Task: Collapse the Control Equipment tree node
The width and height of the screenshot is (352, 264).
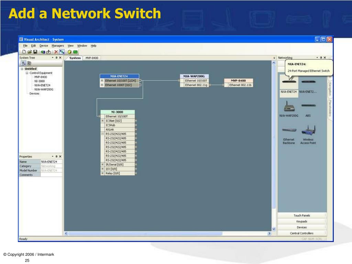Action: point(27,73)
